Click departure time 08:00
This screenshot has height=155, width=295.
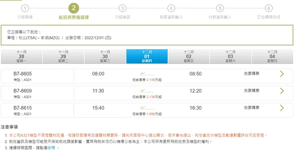pos(98,74)
